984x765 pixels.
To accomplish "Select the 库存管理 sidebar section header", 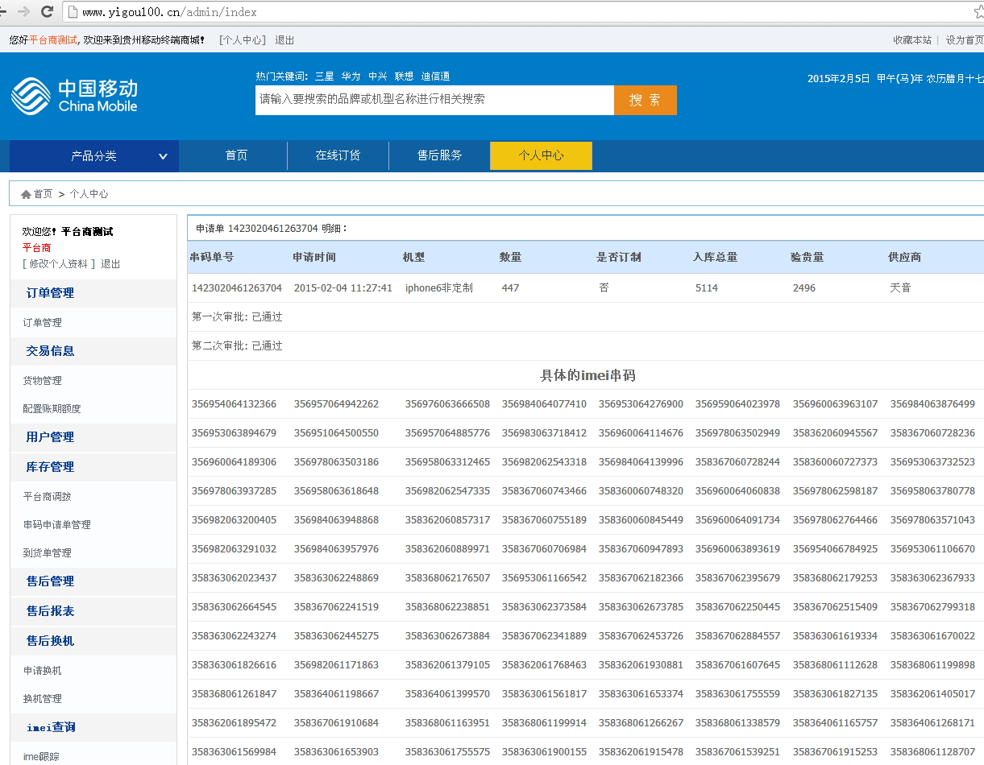I will point(93,467).
